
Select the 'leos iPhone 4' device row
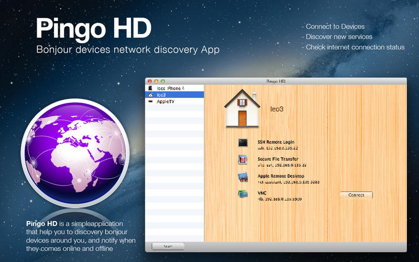tap(175, 88)
